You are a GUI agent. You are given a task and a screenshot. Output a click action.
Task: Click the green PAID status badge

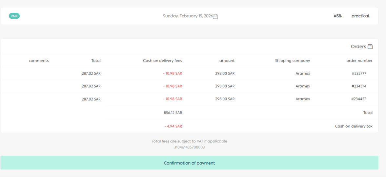pyautogui.click(x=14, y=16)
